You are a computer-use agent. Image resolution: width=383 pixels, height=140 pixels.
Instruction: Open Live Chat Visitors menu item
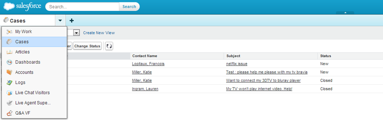coord(34,93)
